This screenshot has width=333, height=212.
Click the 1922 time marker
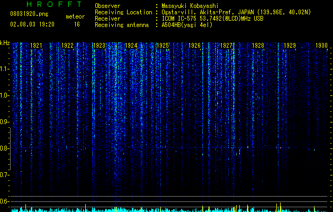(68, 45)
